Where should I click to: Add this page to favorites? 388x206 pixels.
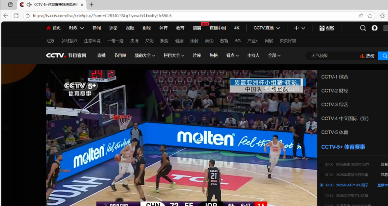pyautogui.click(x=370, y=16)
